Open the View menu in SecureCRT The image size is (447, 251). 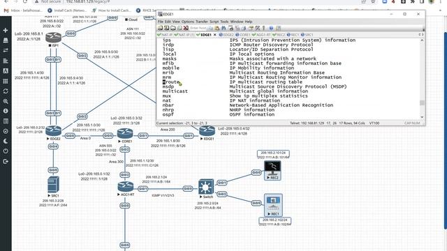(176, 22)
